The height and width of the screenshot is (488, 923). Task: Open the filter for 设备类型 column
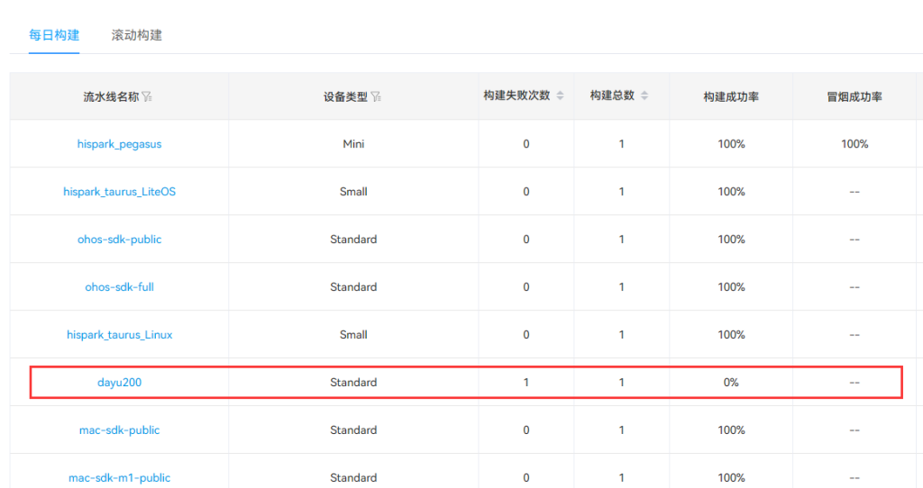tap(376, 96)
